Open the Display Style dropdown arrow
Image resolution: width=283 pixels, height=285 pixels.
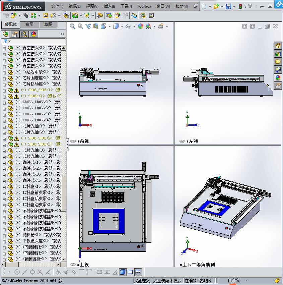(x=122, y=27)
